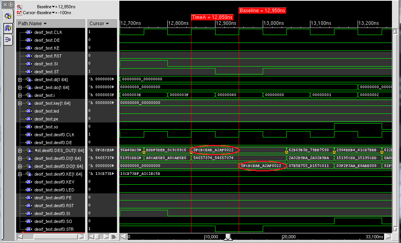Expand the desif_test.desif0.DO[1:64] bus
The width and height of the screenshot is (401, 243).
tap(20, 167)
